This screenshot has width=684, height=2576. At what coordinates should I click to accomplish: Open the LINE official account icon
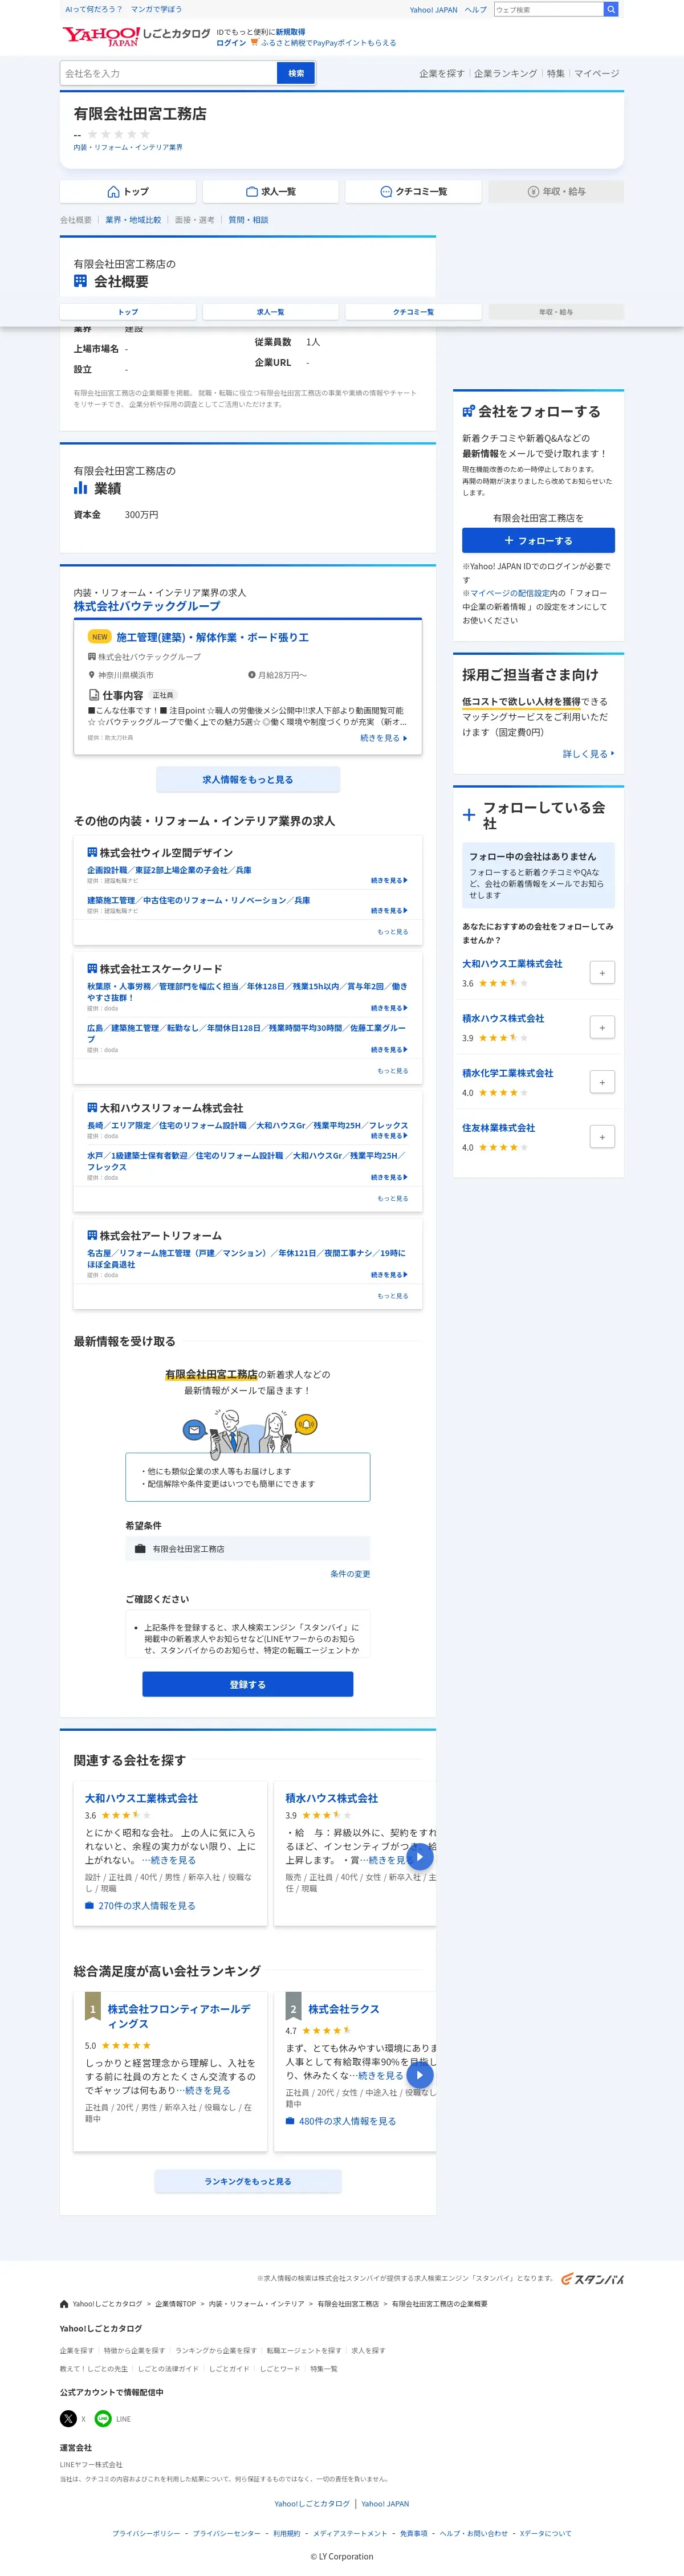coord(103,2419)
